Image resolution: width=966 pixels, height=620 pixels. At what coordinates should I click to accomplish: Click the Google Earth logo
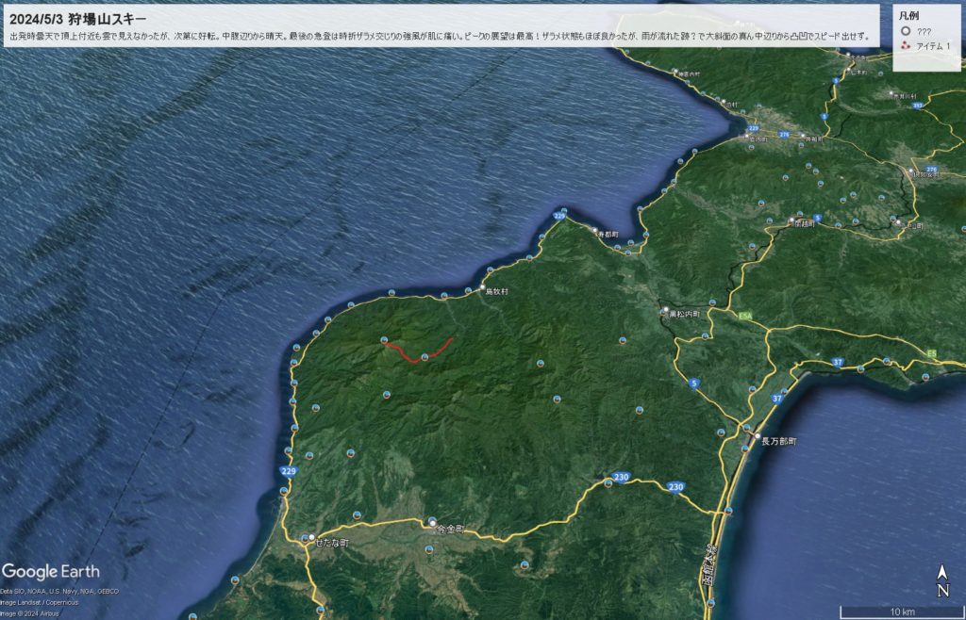pyautogui.click(x=51, y=571)
